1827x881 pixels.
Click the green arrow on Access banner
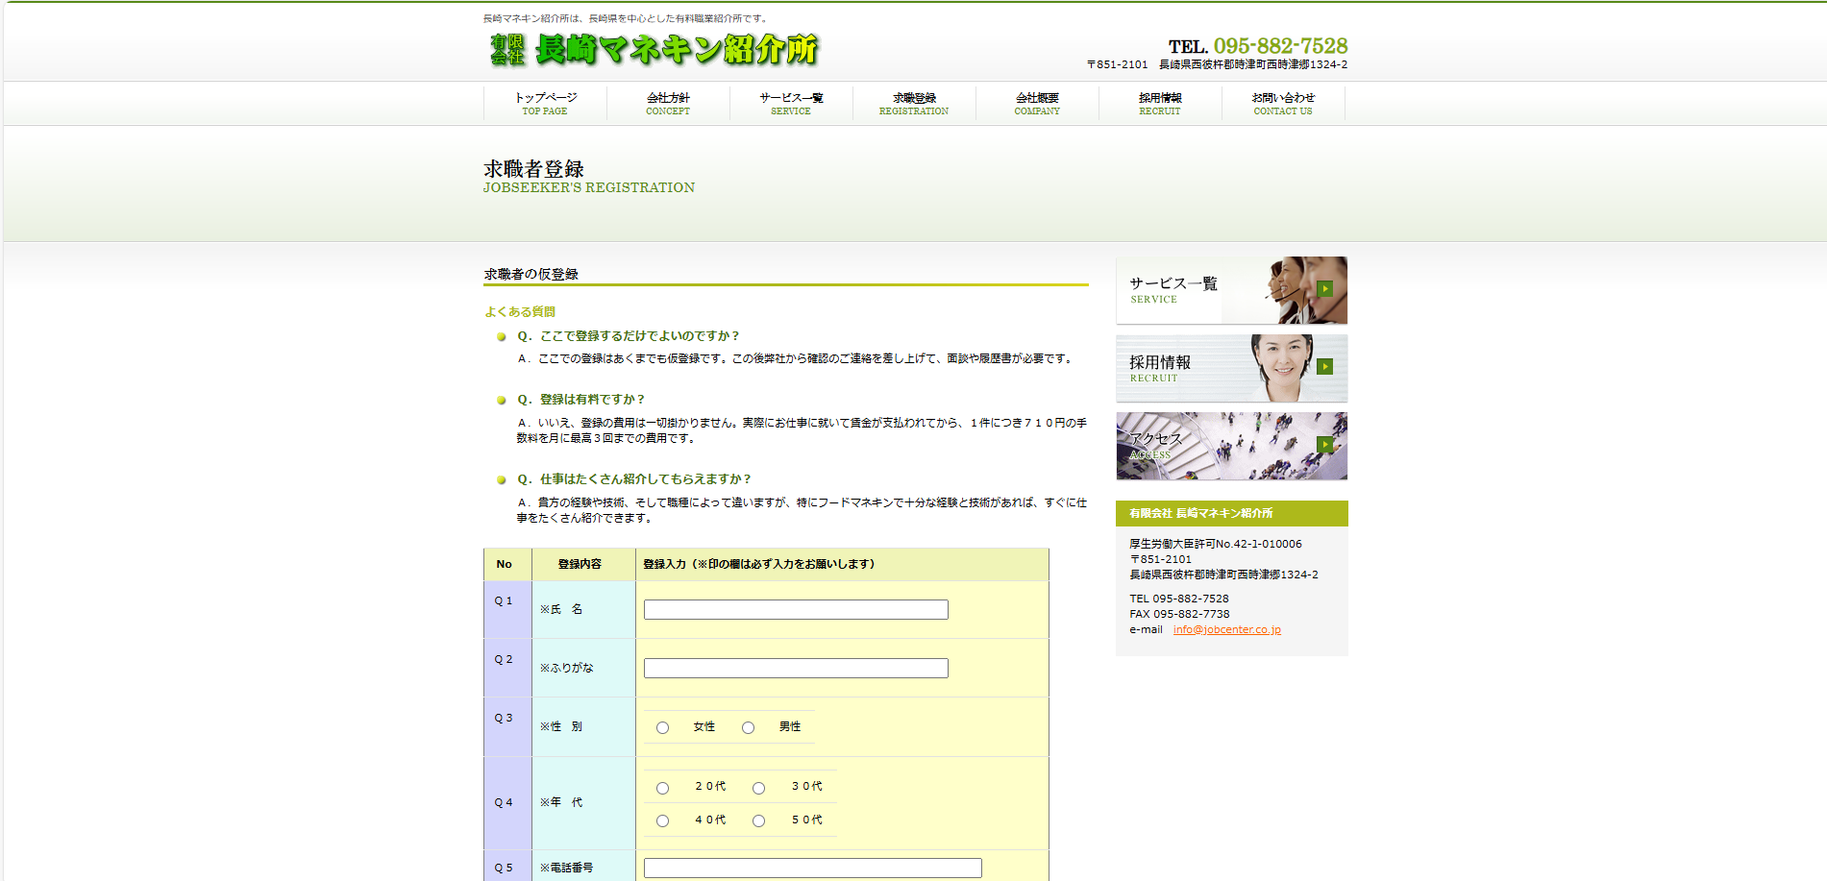point(1325,444)
